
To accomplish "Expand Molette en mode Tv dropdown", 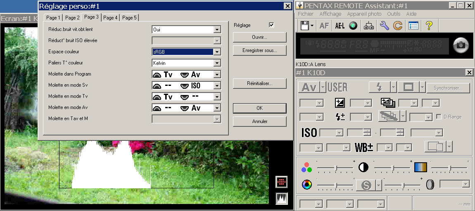I will coord(216,97).
